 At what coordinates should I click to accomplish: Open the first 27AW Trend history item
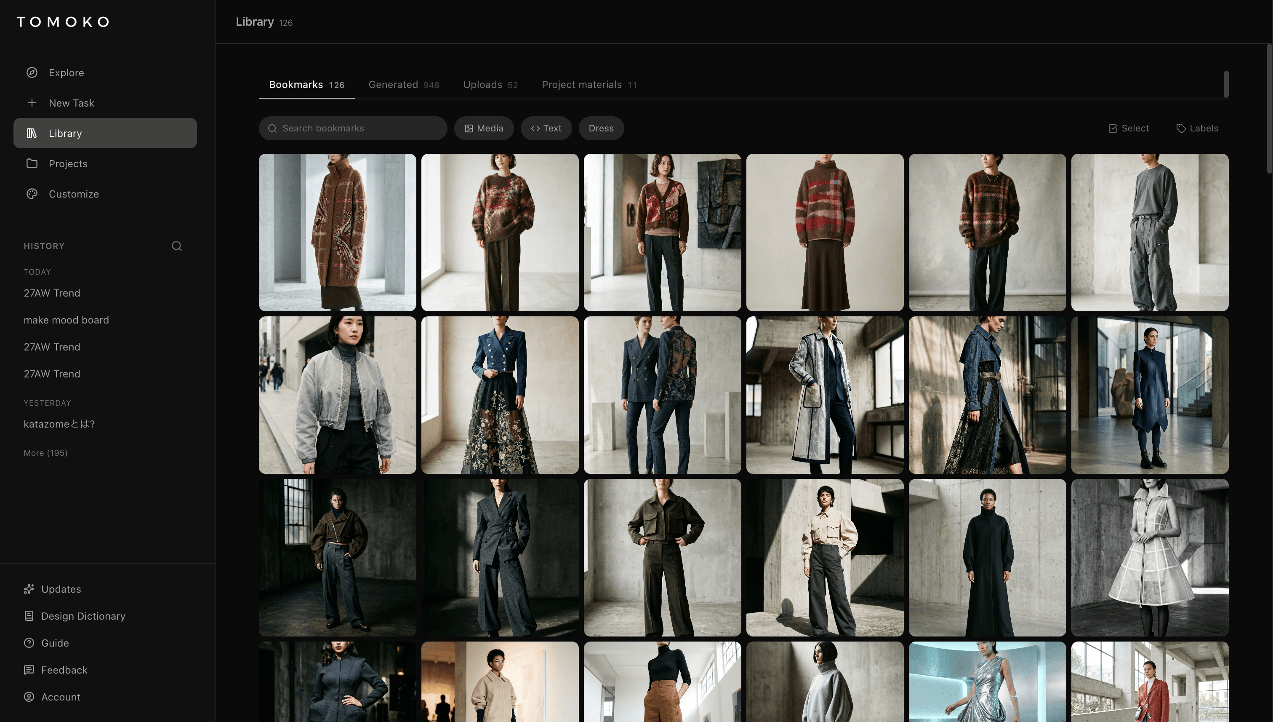pos(52,293)
